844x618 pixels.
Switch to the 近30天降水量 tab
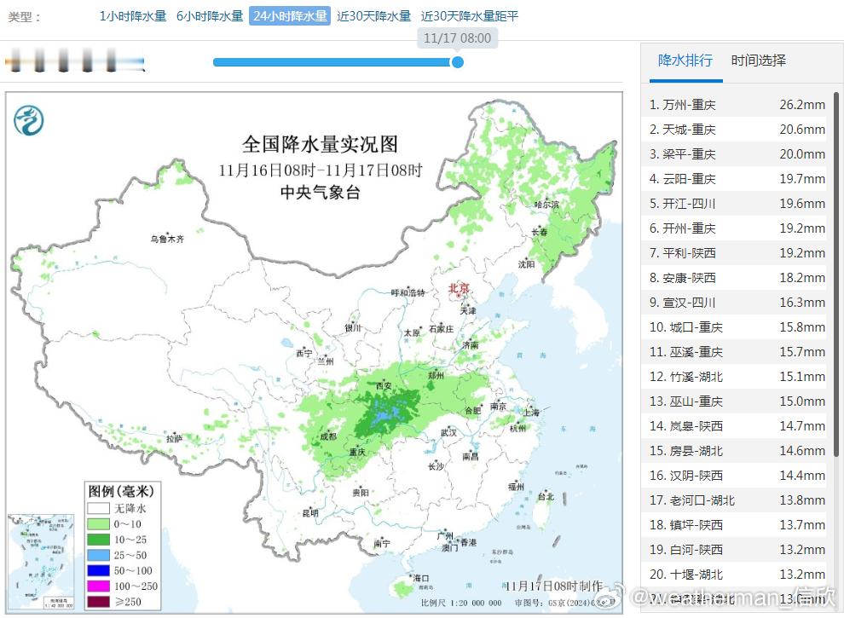pyautogui.click(x=373, y=15)
